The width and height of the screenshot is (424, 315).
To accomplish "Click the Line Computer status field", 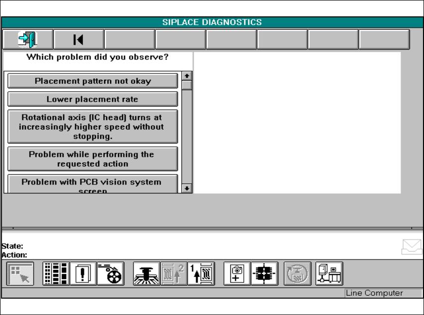I will [383, 293].
